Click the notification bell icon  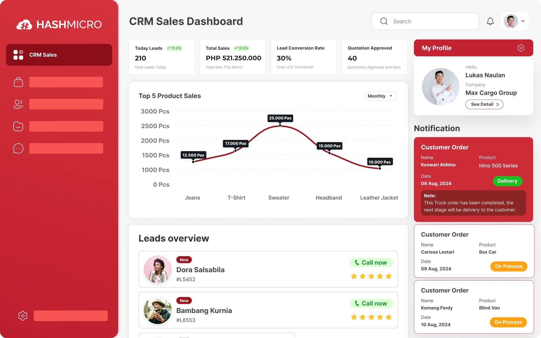point(490,21)
